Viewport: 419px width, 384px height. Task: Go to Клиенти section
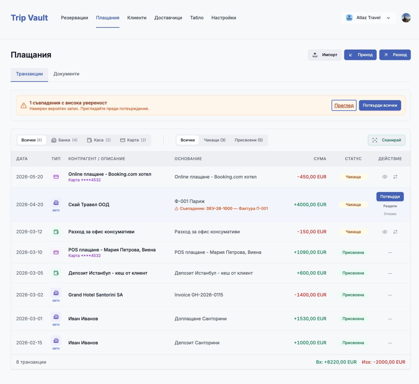(x=137, y=18)
